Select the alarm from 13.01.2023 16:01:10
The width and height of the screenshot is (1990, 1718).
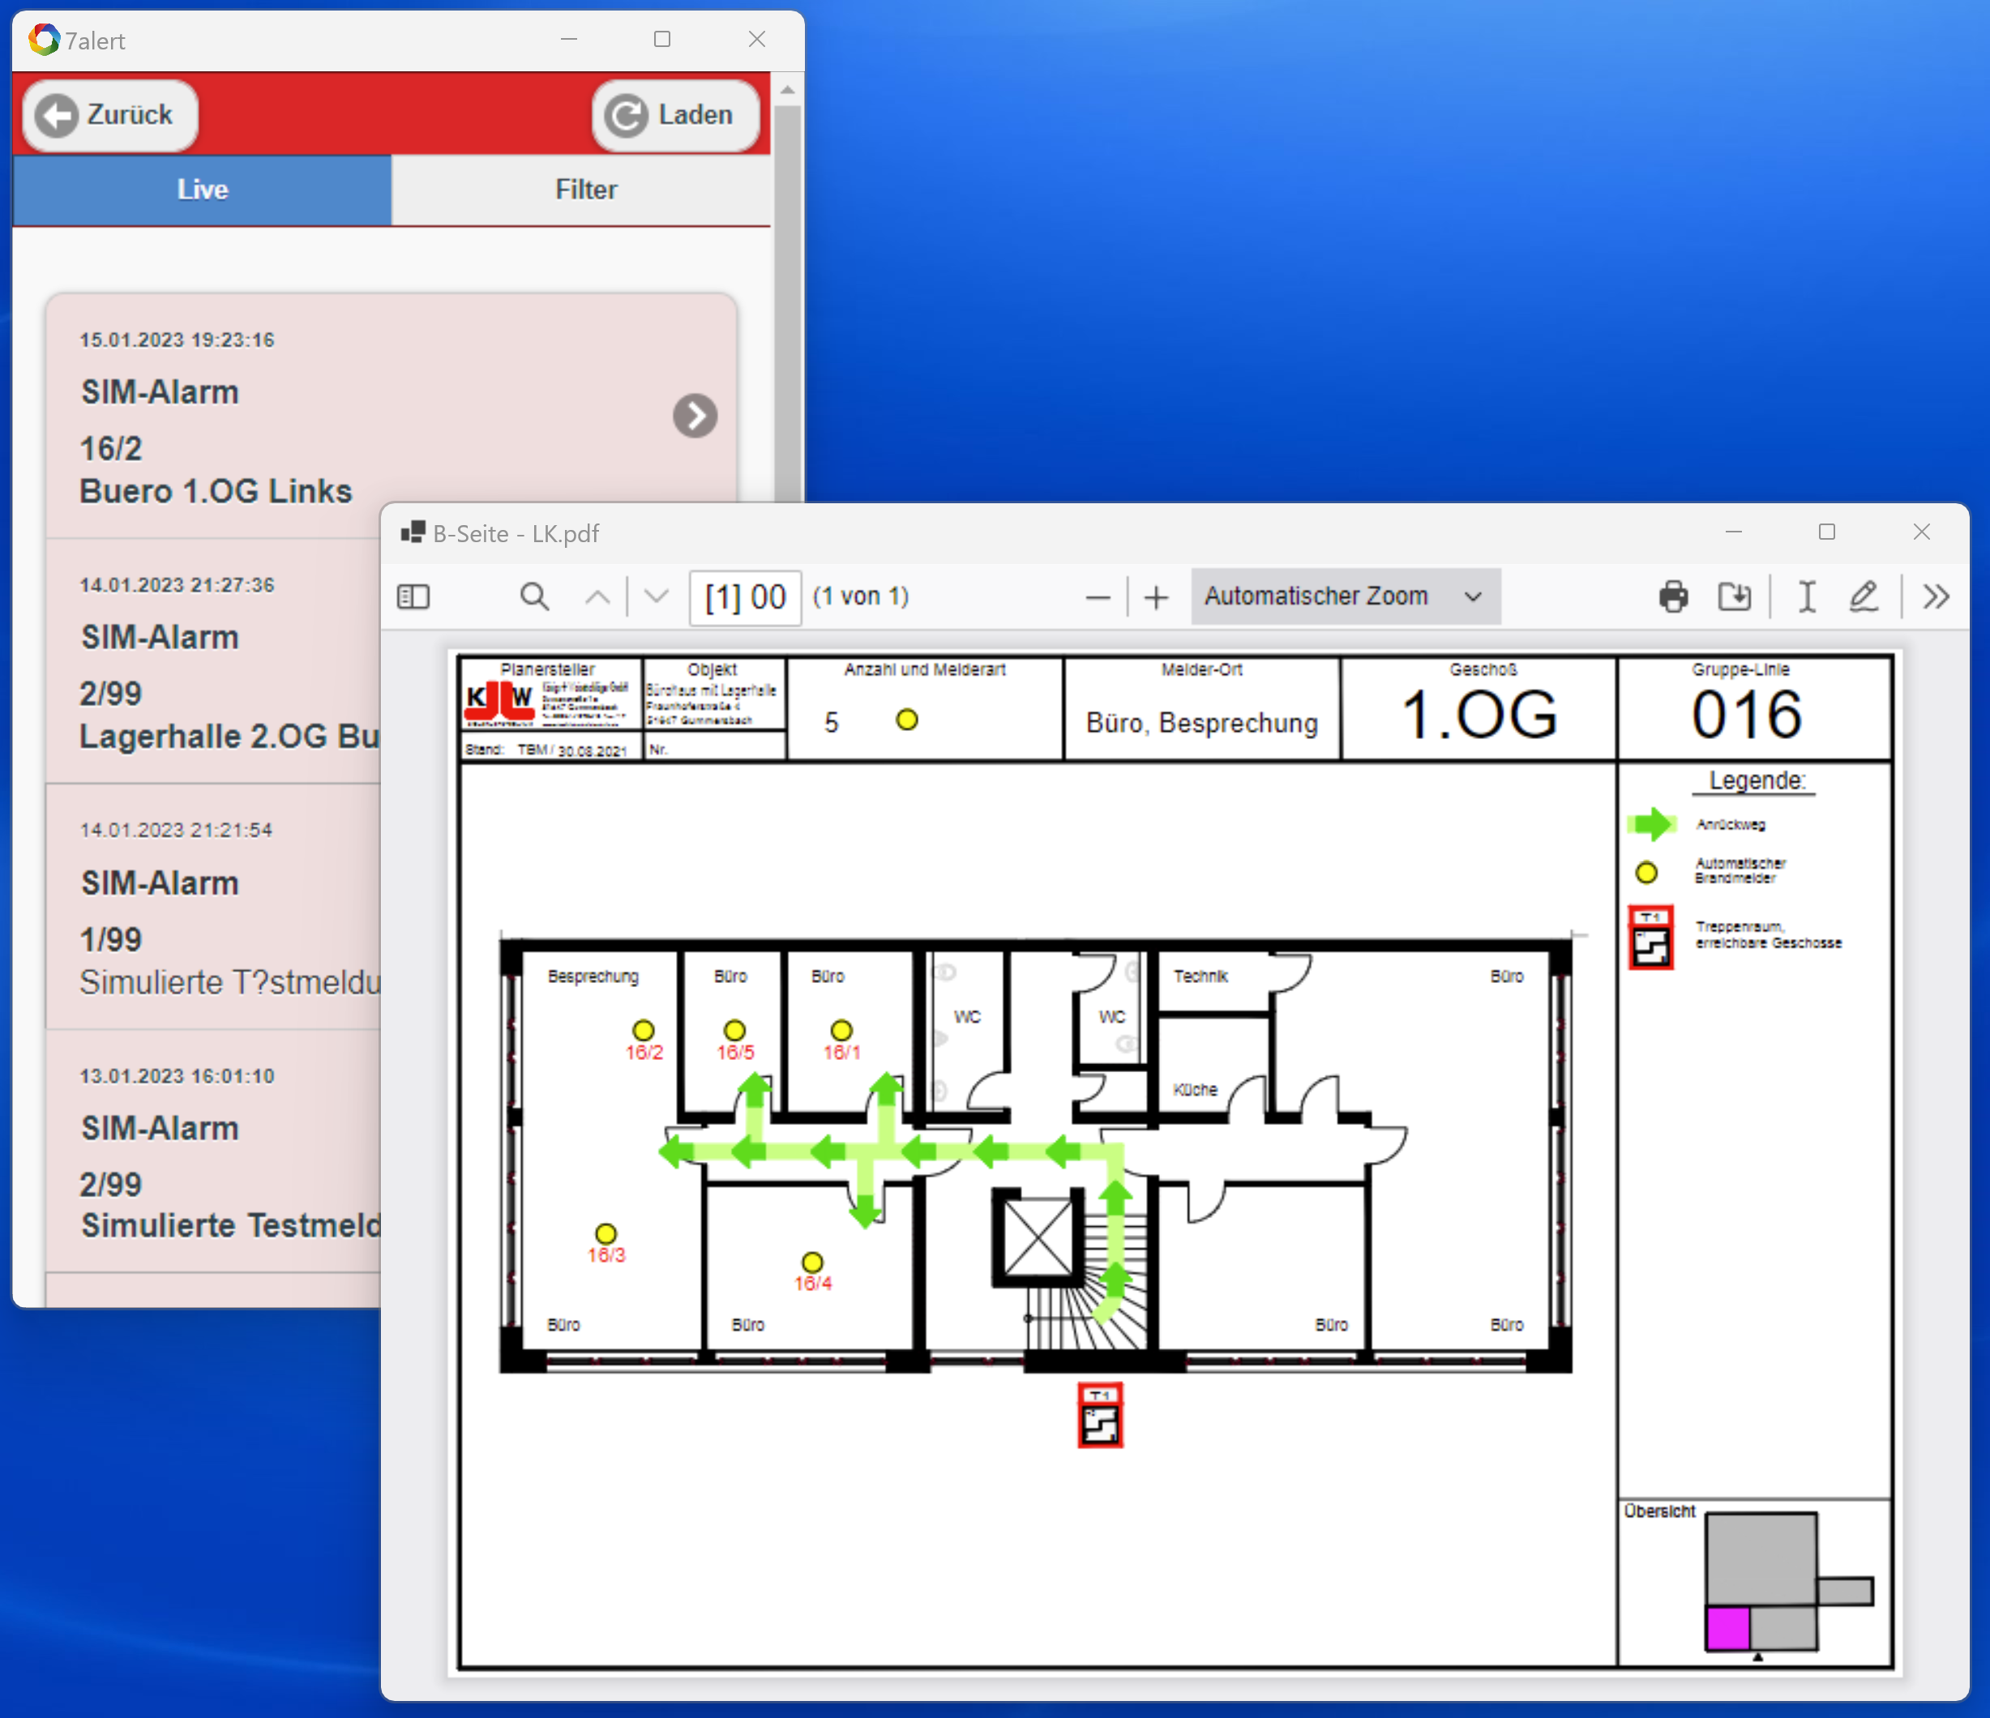pos(213,1152)
